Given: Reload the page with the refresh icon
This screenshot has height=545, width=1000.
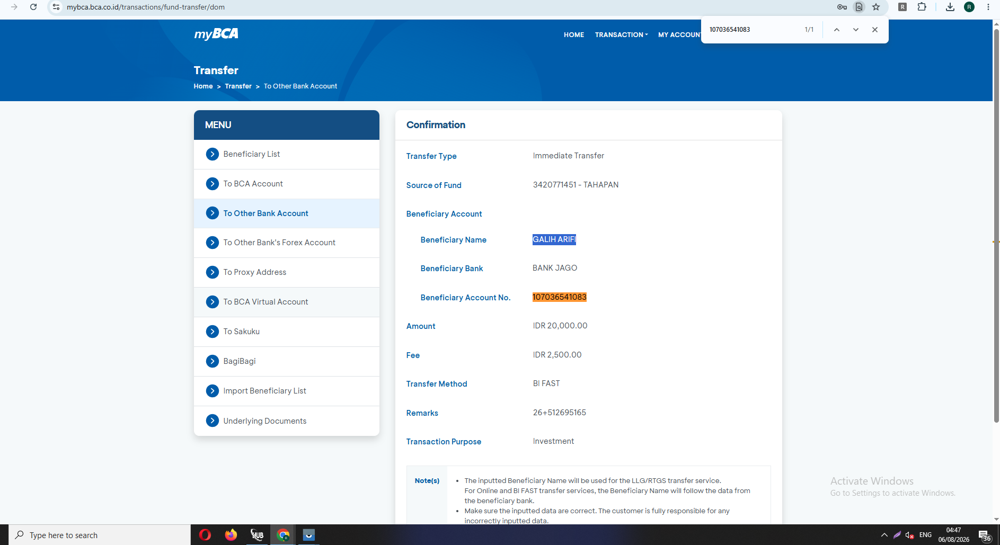Looking at the screenshot, I should click(33, 7).
